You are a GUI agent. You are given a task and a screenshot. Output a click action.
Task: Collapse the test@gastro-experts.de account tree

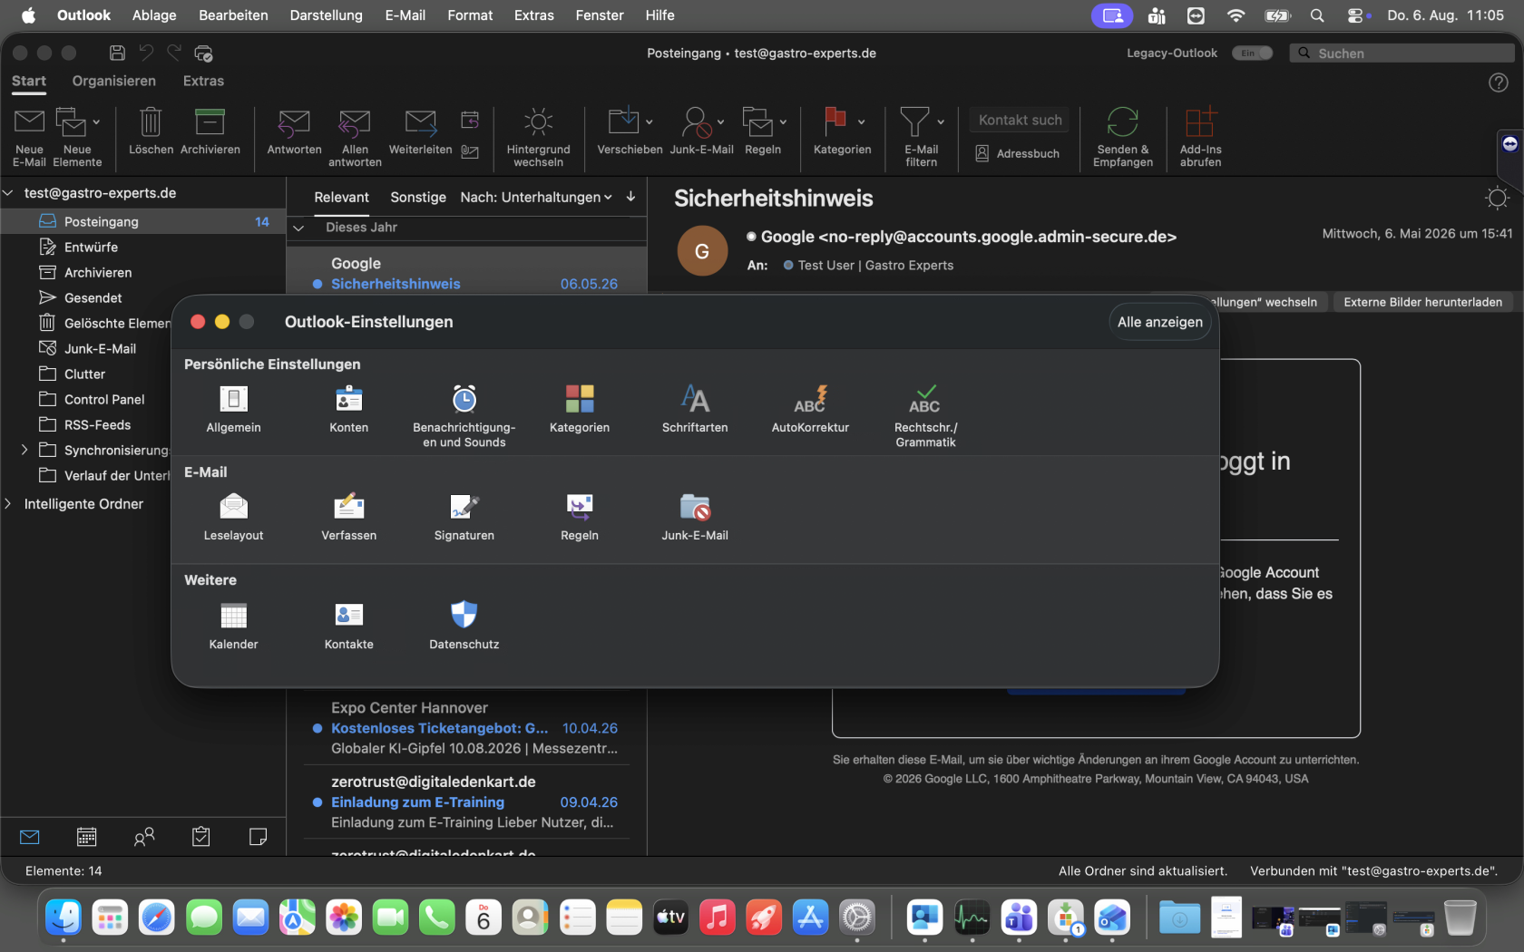(8, 193)
